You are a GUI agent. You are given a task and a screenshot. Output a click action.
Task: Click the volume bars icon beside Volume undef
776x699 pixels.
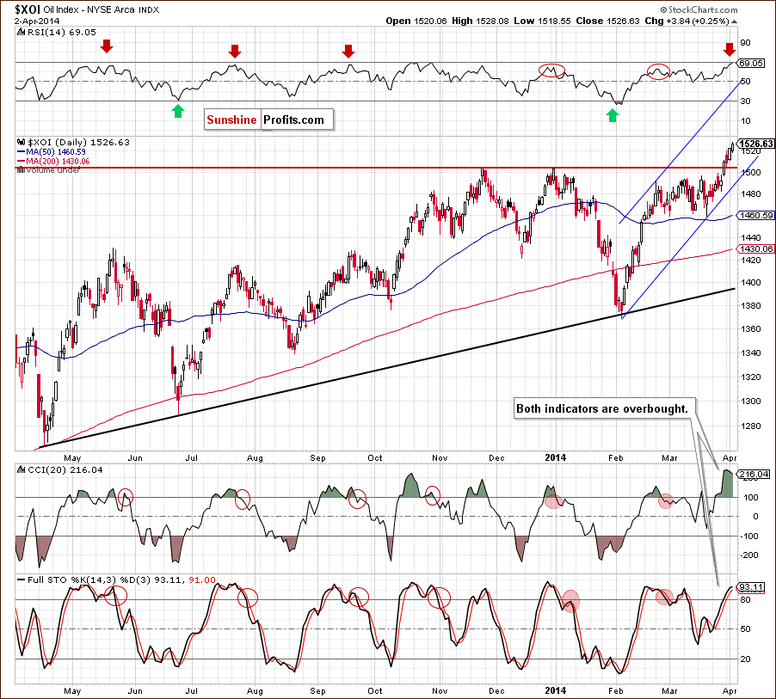pos(21,170)
